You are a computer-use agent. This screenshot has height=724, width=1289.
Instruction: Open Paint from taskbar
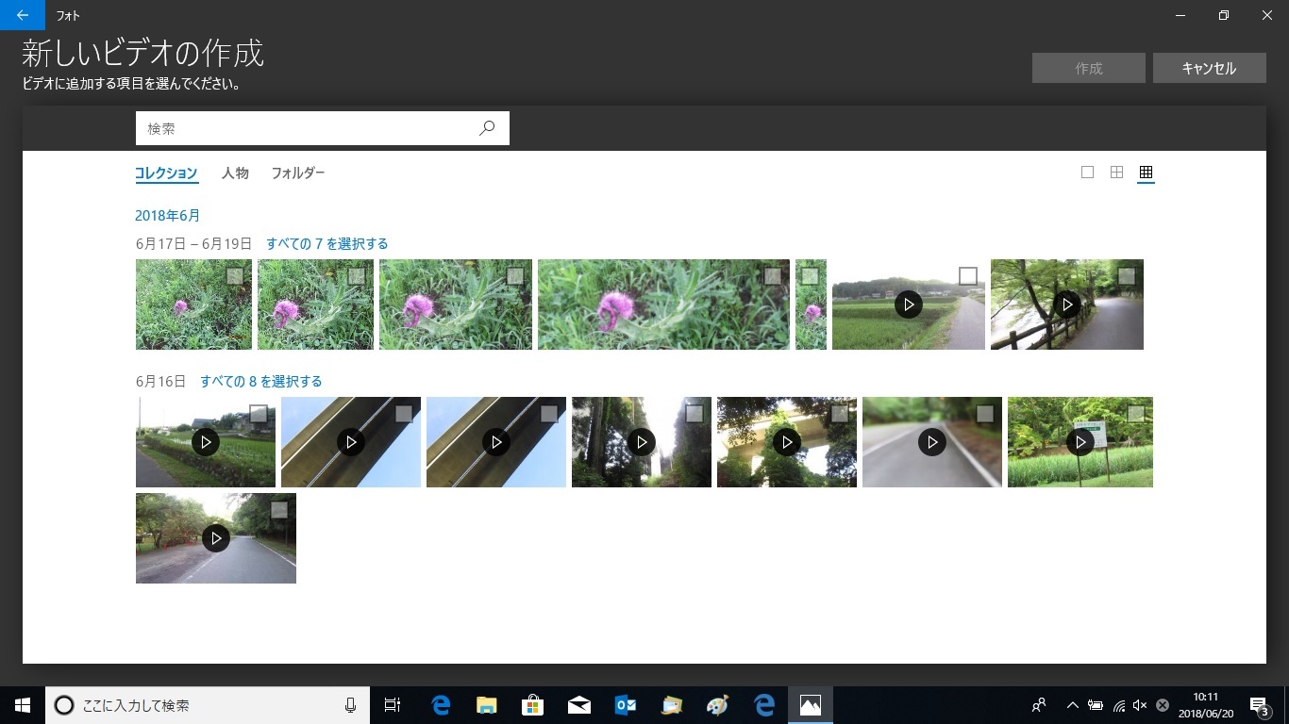pos(718,705)
